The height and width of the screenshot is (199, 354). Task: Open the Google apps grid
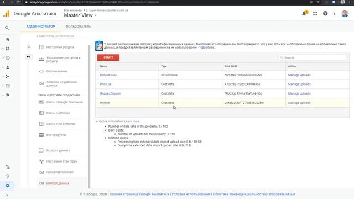pos(315,13)
